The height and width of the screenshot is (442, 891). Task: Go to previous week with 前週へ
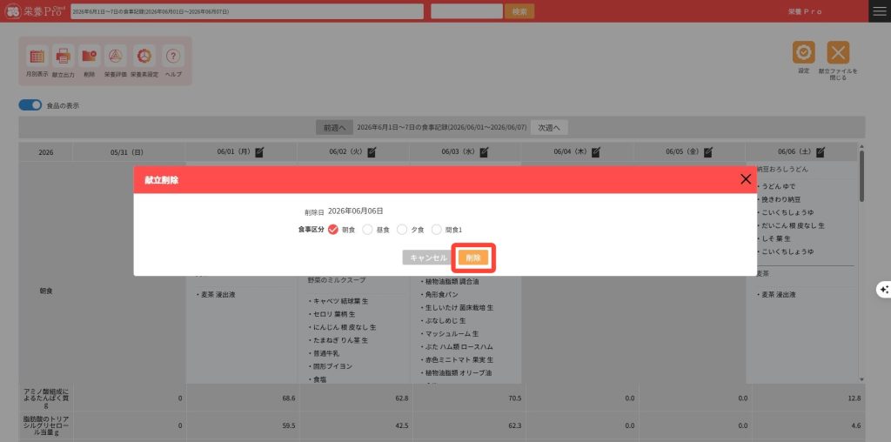click(x=335, y=128)
